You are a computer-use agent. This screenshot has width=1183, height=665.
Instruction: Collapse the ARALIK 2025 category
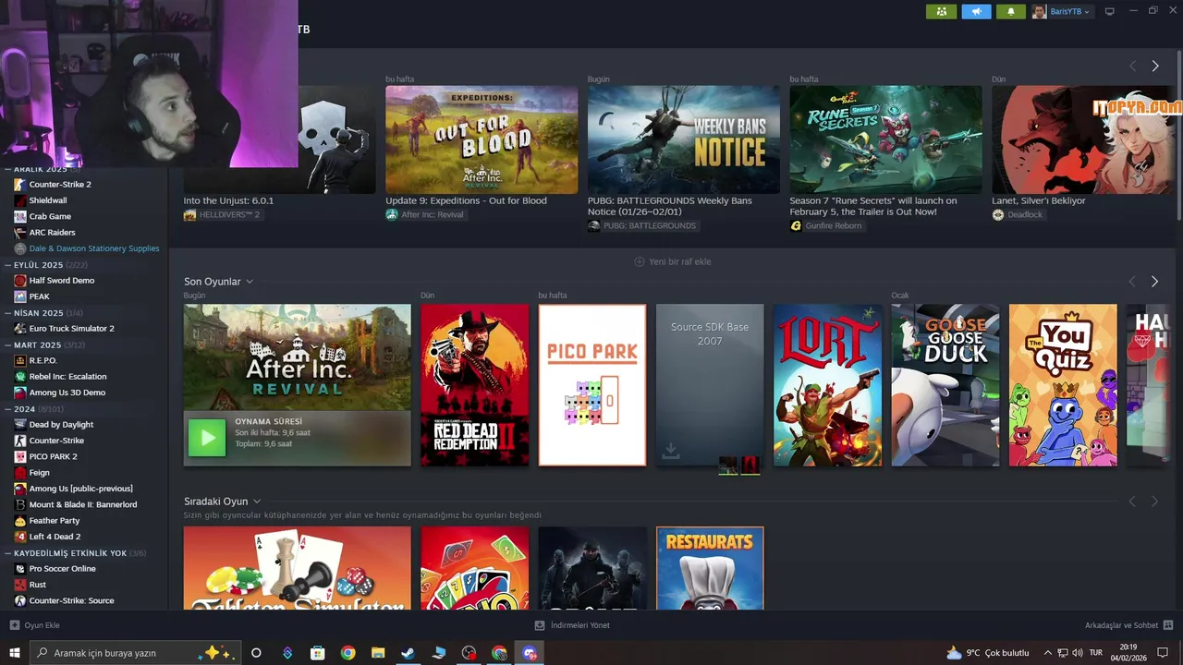coord(8,169)
